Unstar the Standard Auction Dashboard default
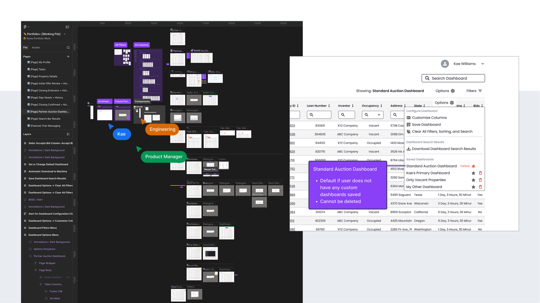The height and width of the screenshot is (303, 540). tap(473, 166)
